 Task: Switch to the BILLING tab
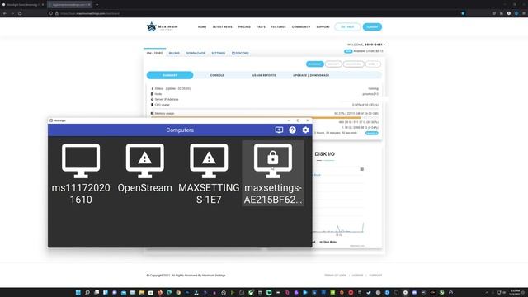(x=174, y=53)
